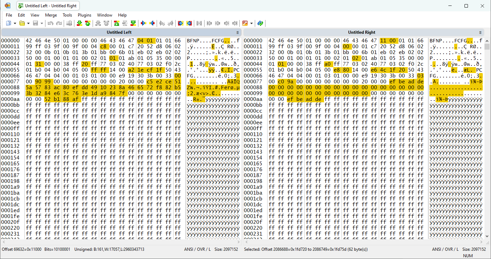Click the WinMerge application icon in title bar
The image size is (491, 259).
tap(8, 6)
